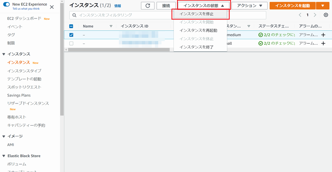Open 専有ホスト in sidebar
Viewport: 332px width, 172px height.
[17, 117]
